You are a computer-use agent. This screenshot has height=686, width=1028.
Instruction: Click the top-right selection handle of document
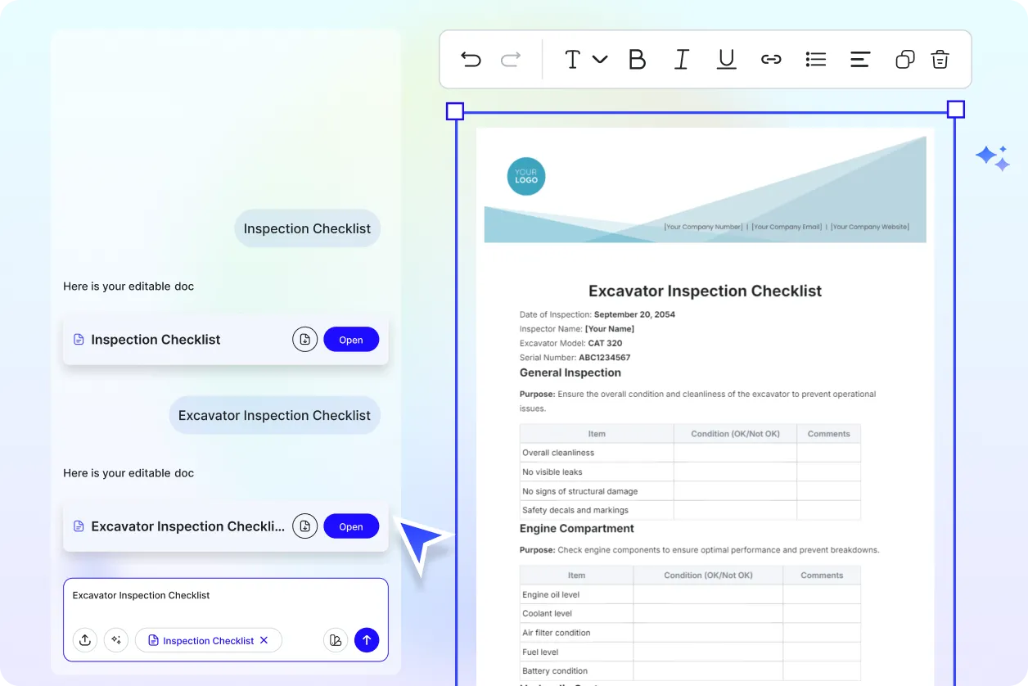pyautogui.click(x=955, y=110)
